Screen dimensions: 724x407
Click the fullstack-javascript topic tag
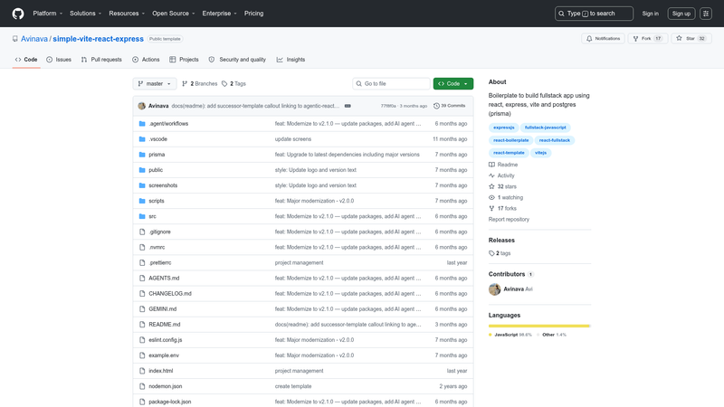546,128
